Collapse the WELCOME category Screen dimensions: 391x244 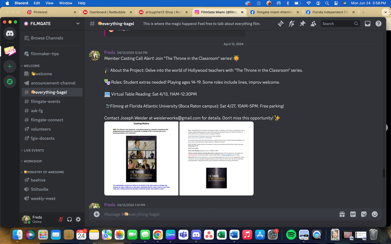pyautogui.click(x=32, y=66)
